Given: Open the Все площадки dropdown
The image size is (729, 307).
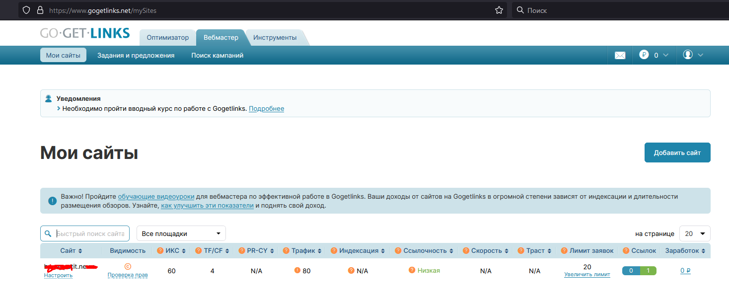Looking at the screenshot, I should click(x=181, y=233).
